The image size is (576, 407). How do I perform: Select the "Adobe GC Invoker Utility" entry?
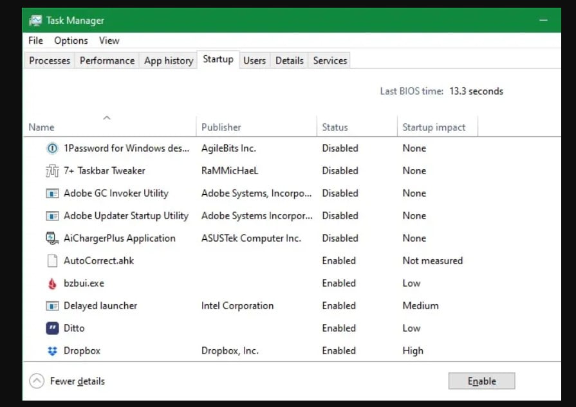coord(116,194)
